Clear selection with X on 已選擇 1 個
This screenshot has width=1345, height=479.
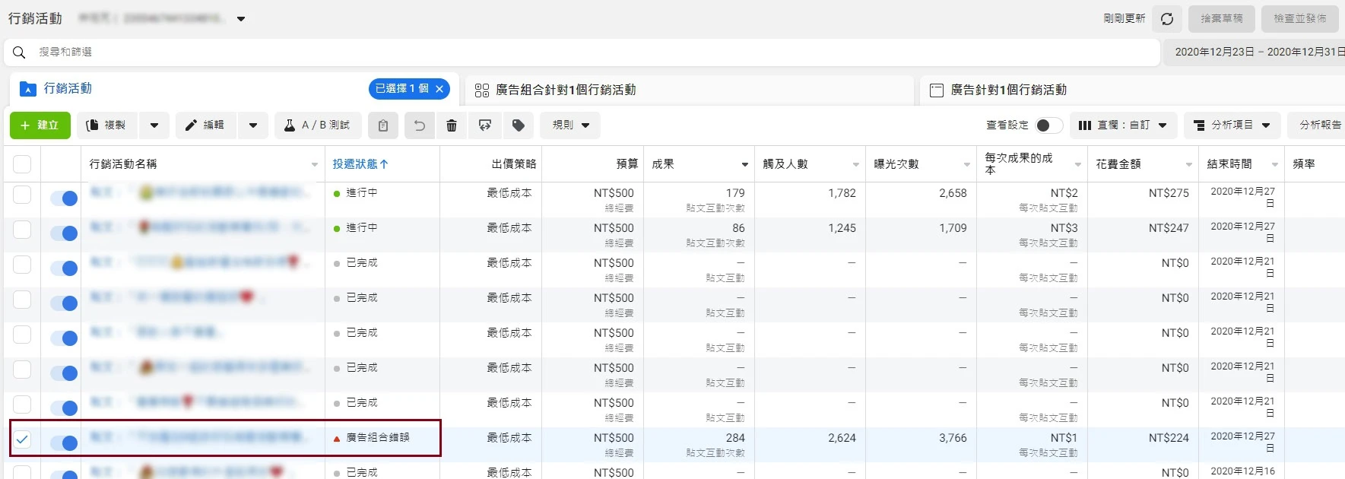pos(439,89)
